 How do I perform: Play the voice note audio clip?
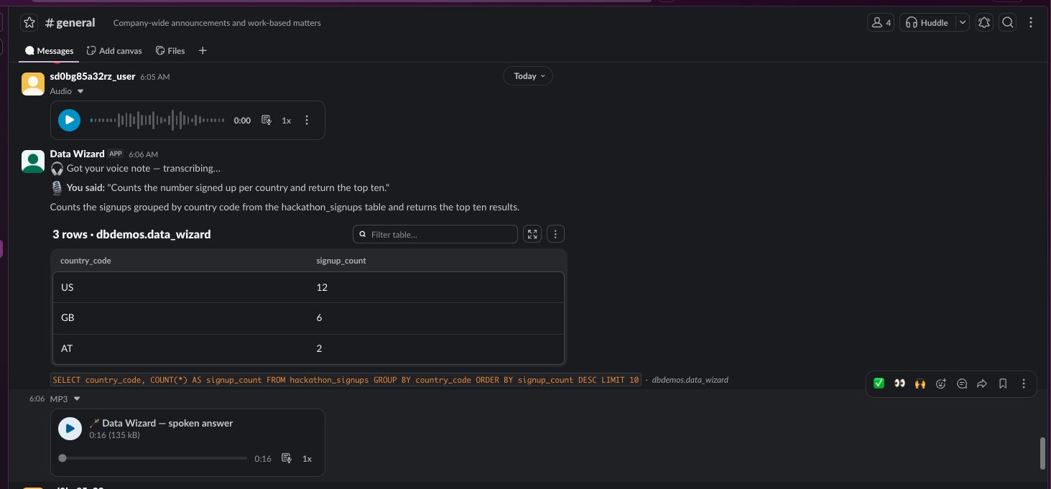click(x=69, y=120)
